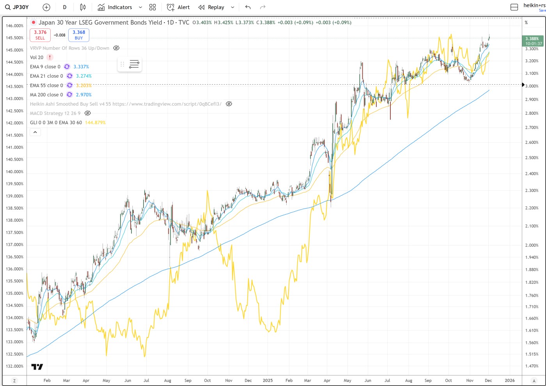
Task: Collapse the indicator legend with chevron
Action: (x=35, y=132)
